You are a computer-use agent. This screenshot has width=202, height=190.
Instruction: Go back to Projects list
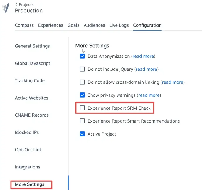[x=24, y=4]
